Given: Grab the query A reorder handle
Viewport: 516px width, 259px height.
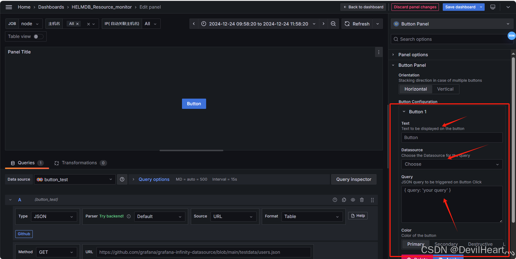Looking at the screenshot, I should tap(372, 200).
